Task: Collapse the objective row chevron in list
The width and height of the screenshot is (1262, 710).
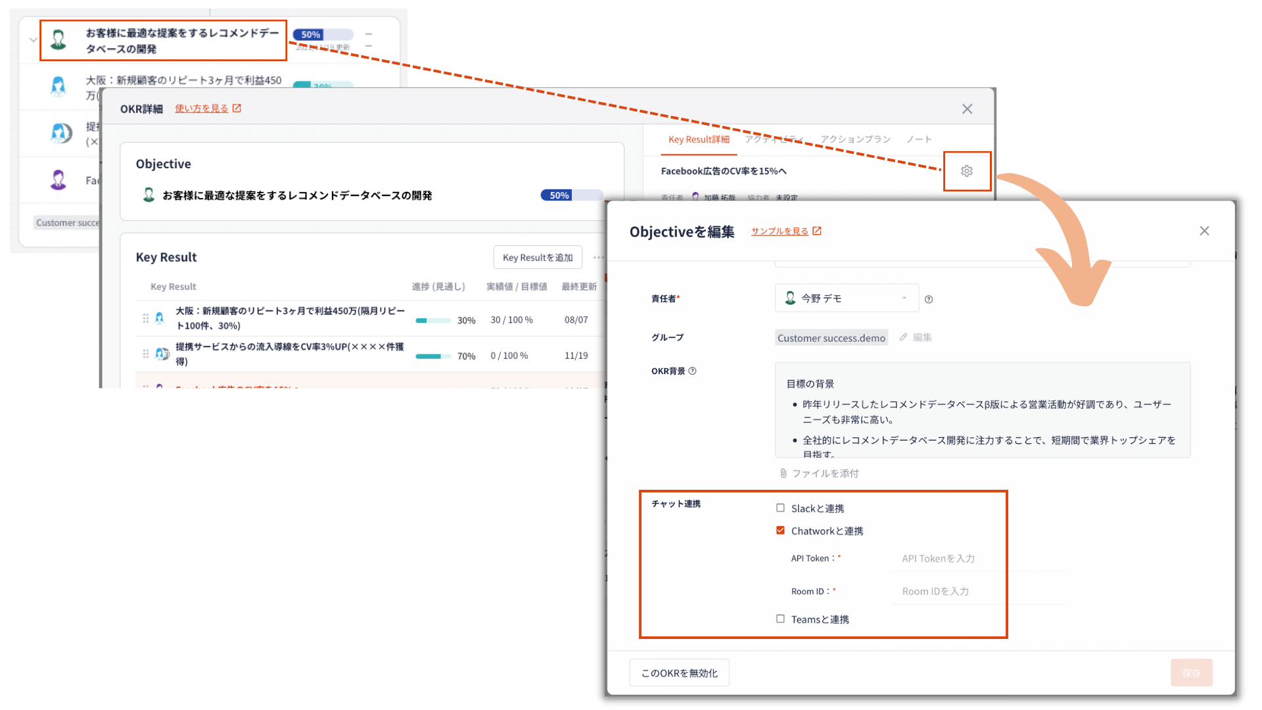Action: point(33,40)
